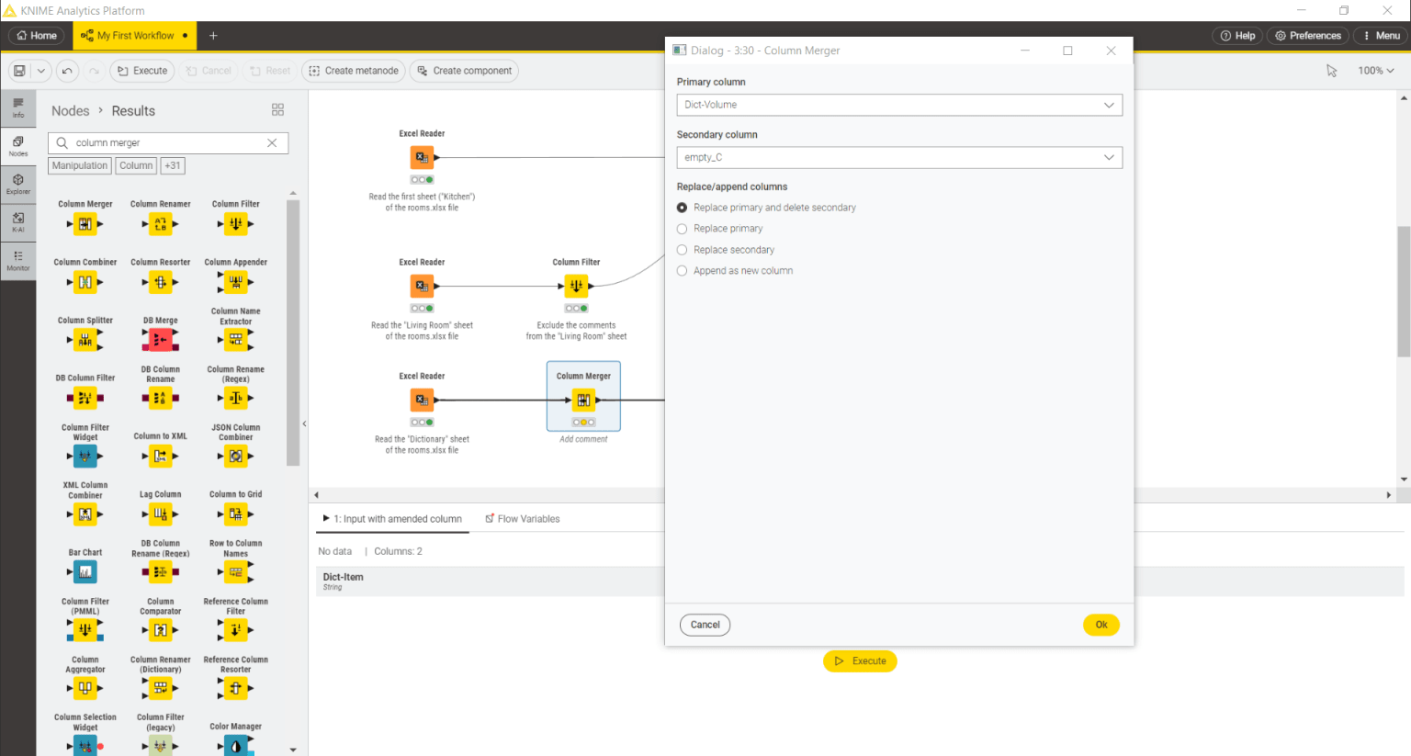Cancel the Column Merger dialog
1411x756 pixels.
tap(705, 625)
